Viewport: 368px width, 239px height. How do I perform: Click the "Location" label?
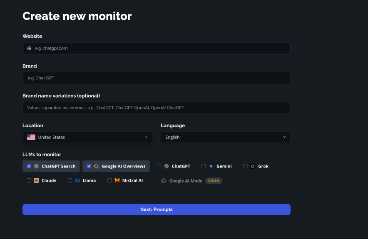(x=33, y=126)
